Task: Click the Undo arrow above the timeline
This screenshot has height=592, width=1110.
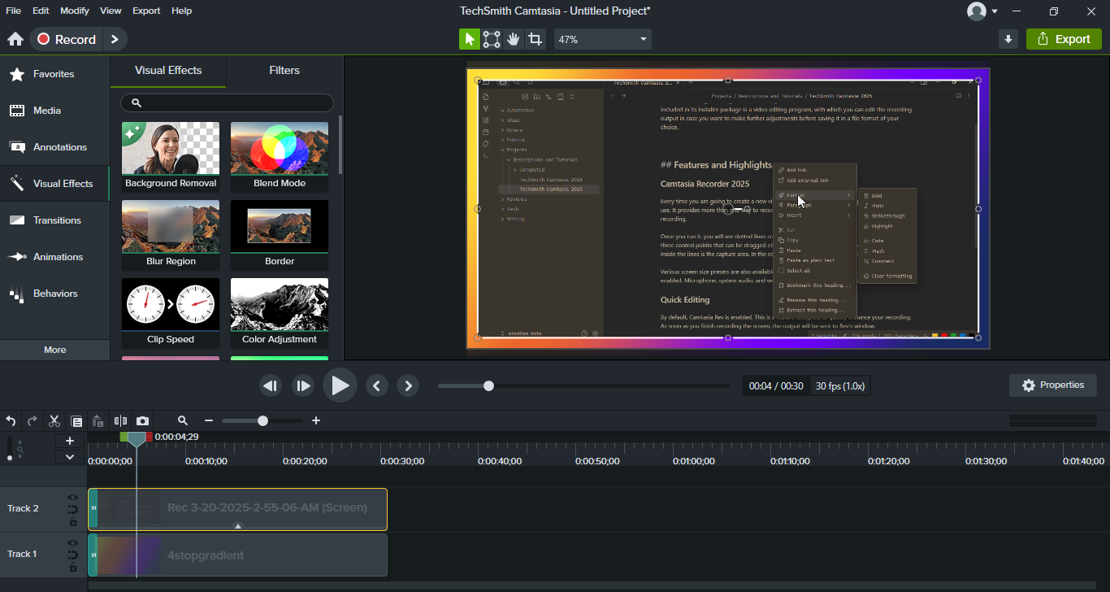Action: click(x=11, y=420)
